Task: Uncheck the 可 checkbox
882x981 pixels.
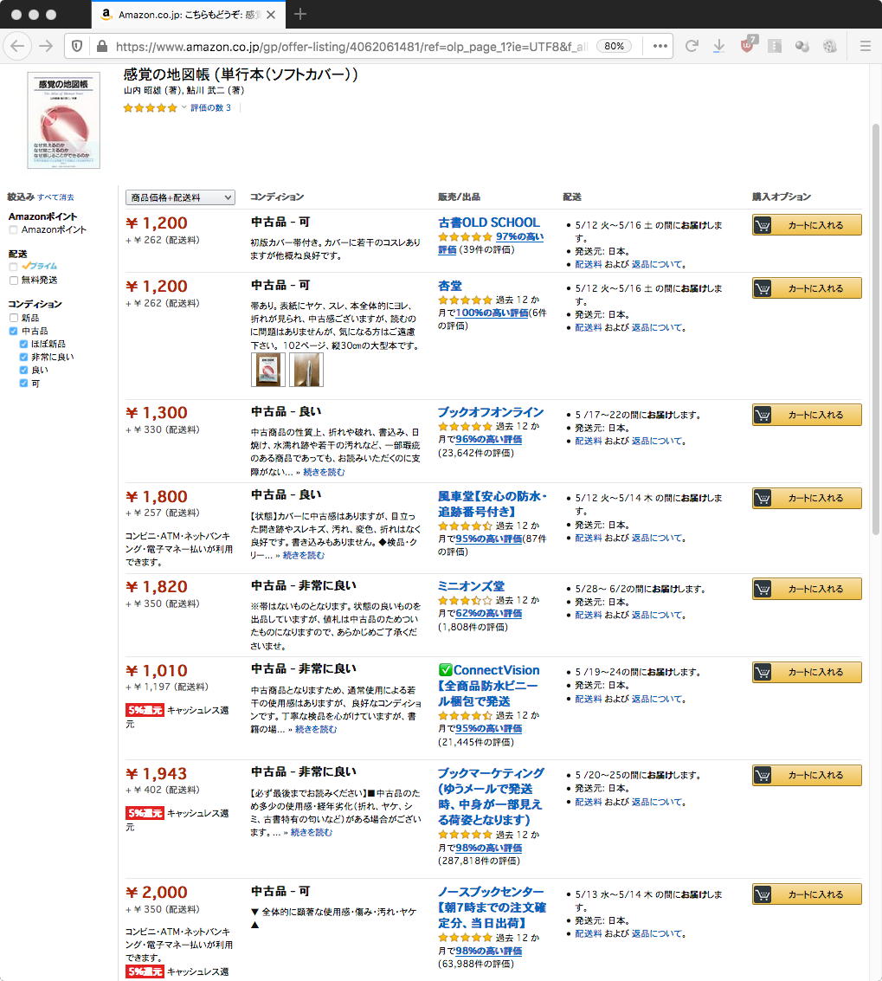Action: (23, 384)
